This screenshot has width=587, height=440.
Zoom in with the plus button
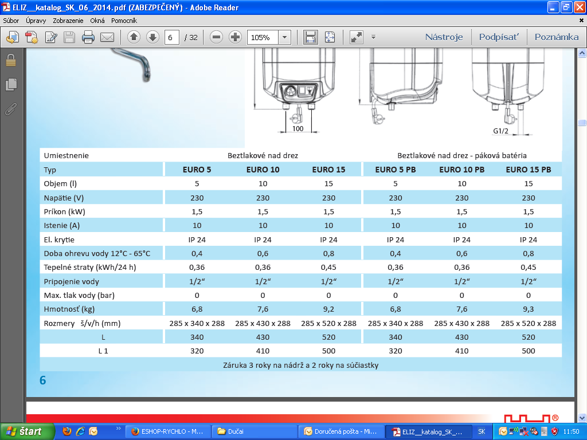click(x=235, y=37)
